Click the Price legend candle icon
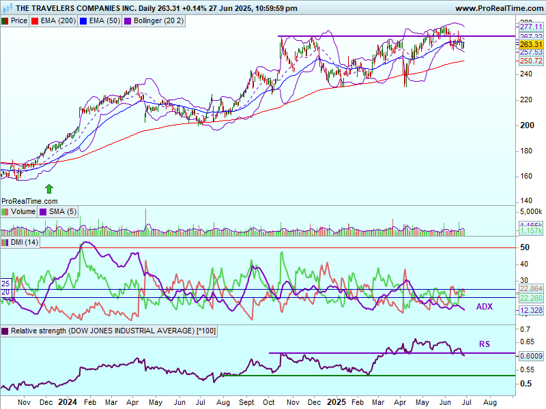Viewport: 546px width, 409px height. tap(5, 21)
